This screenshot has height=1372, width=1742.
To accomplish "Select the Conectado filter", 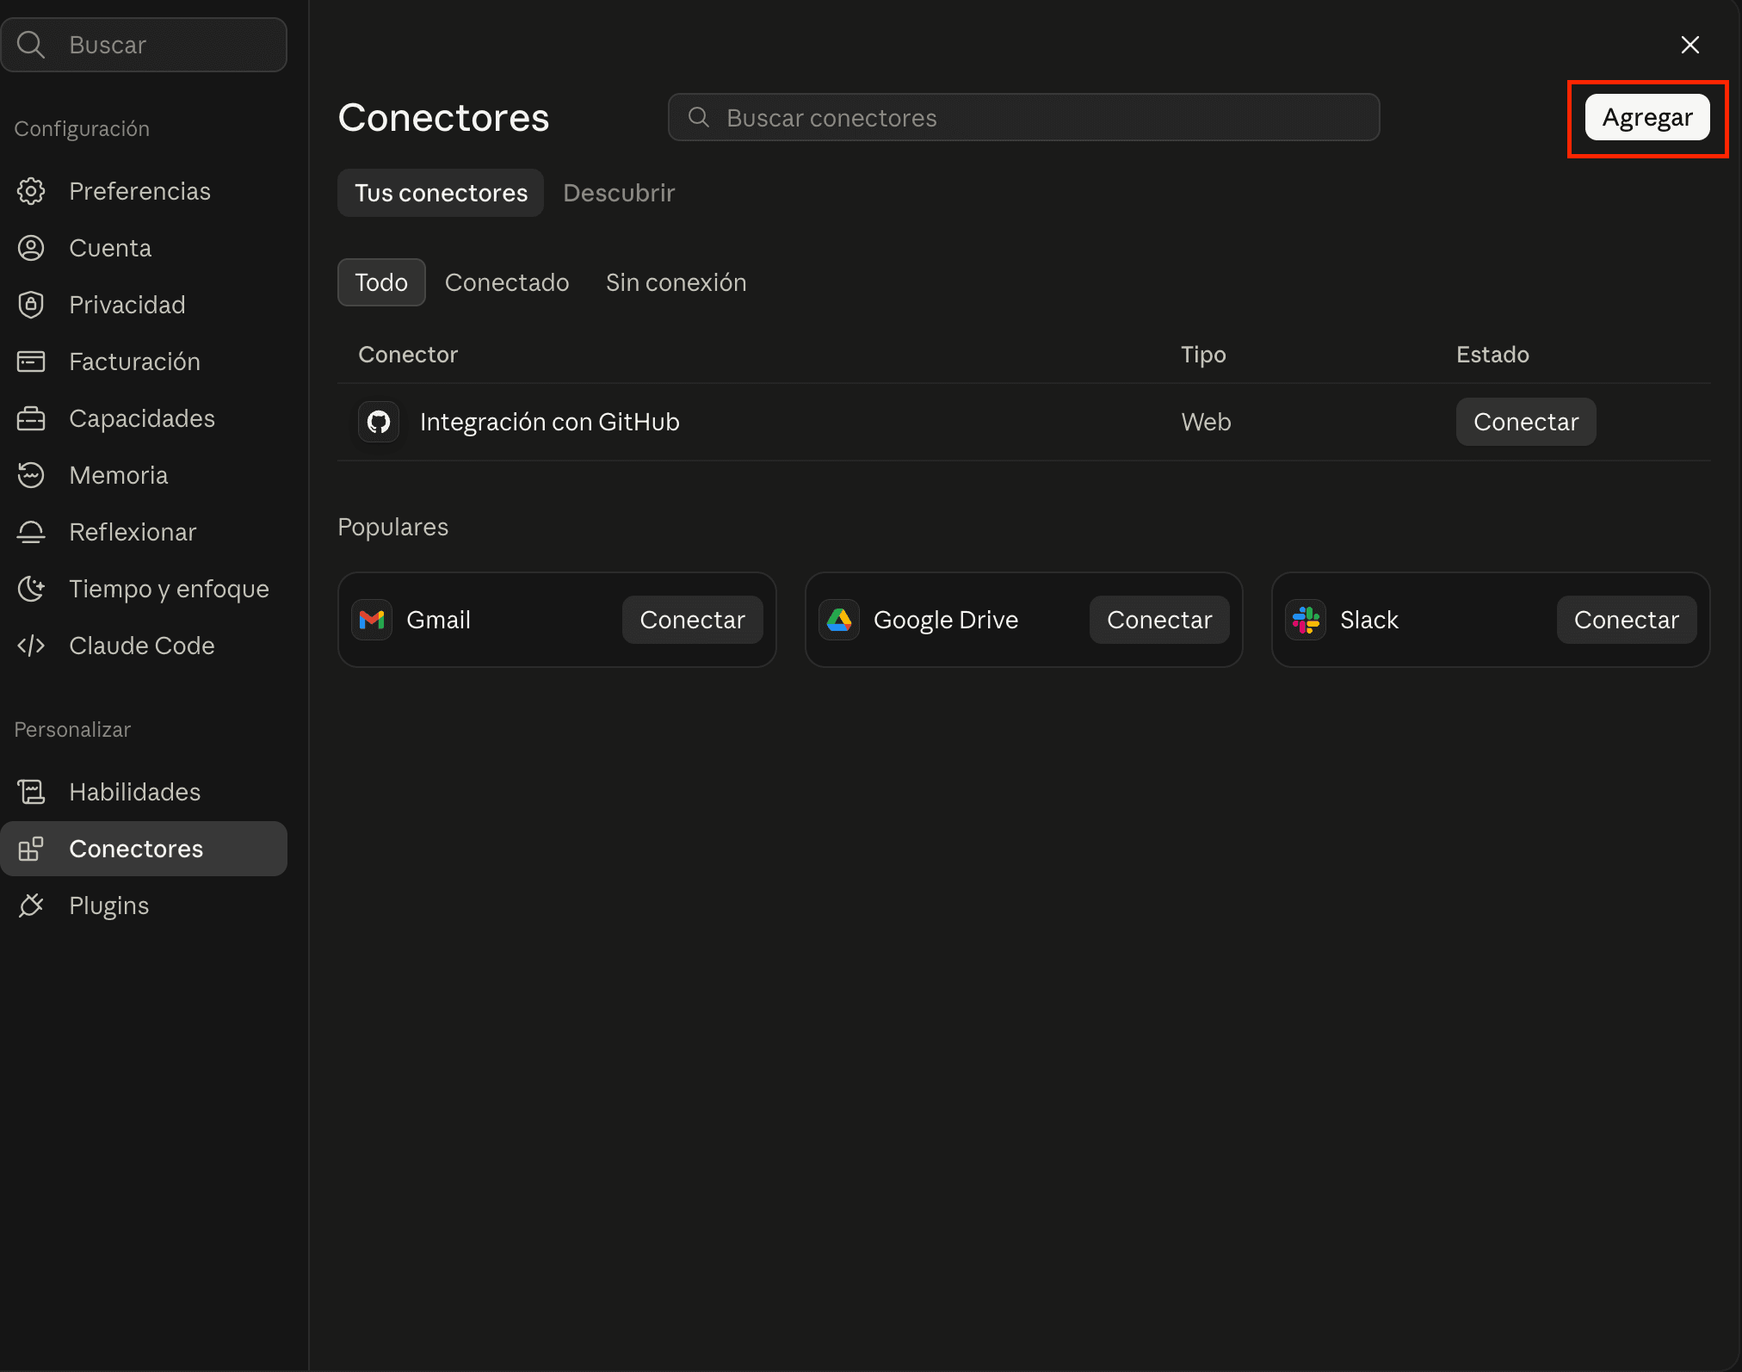I will tap(507, 282).
